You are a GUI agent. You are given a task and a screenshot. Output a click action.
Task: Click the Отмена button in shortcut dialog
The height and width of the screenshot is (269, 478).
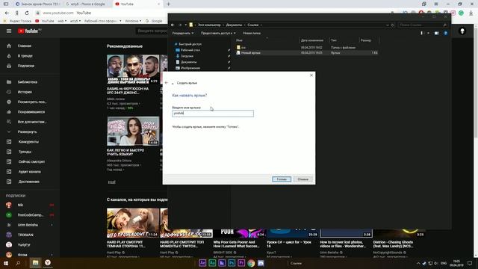pyautogui.click(x=302, y=179)
